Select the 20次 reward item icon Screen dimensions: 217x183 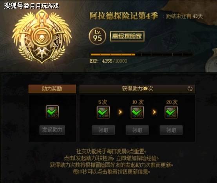(171, 112)
